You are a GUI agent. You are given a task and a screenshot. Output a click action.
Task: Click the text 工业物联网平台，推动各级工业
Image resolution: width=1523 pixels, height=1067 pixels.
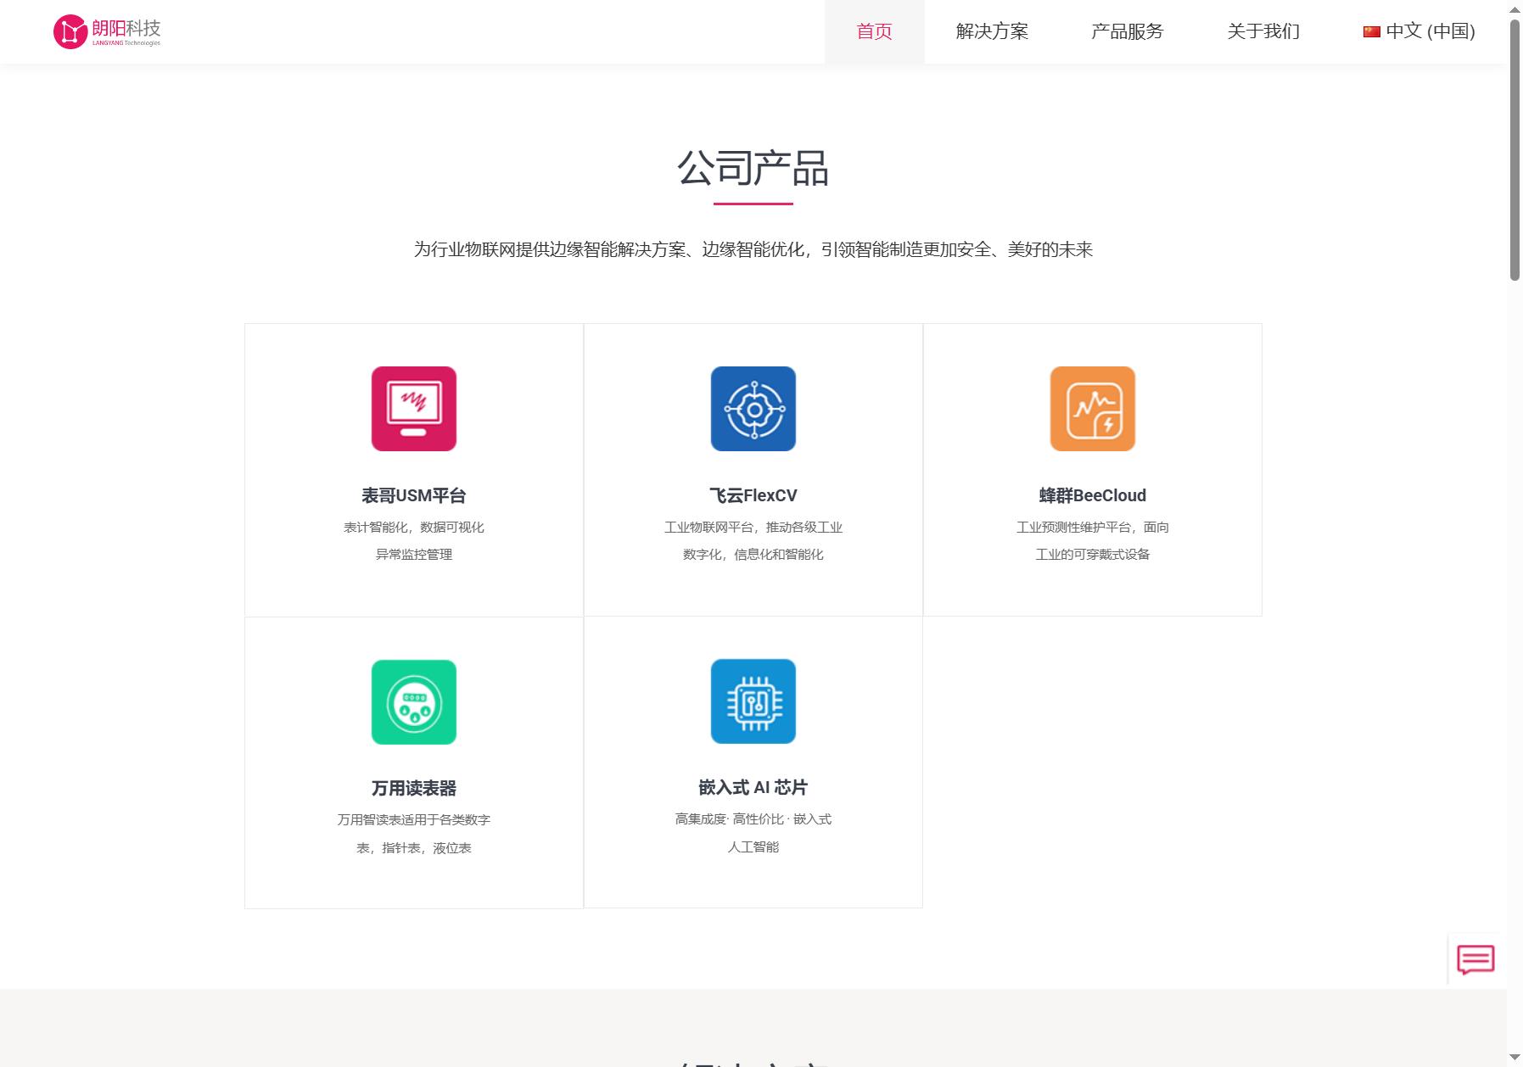tap(753, 527)
